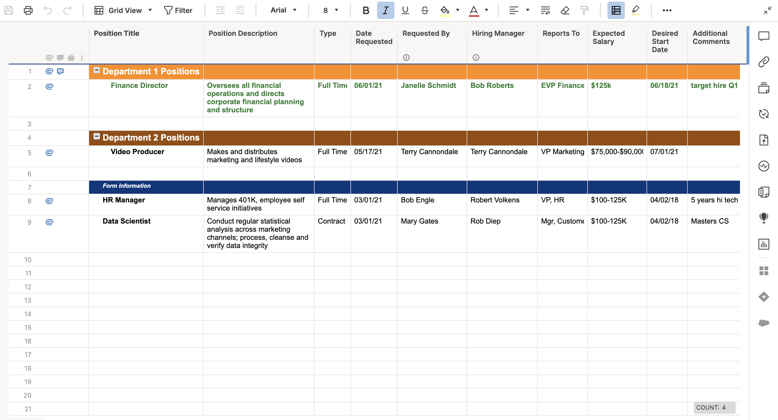Collapse Department 2 Positions group
Screen dimensions: 778x420
97,136
